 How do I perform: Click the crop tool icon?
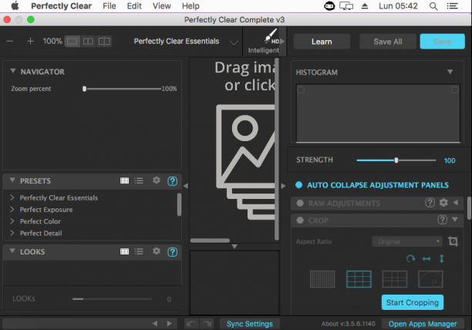[453, 241]
